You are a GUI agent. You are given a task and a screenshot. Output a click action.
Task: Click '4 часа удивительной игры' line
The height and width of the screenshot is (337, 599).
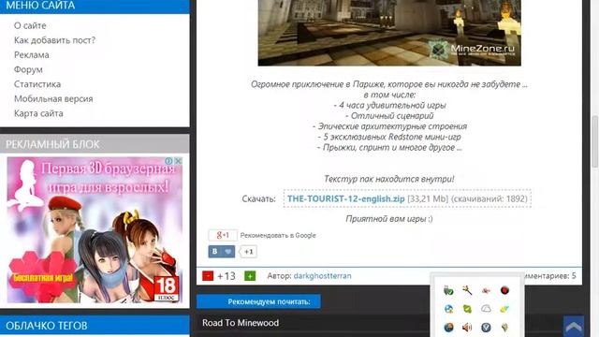point(389,105)
